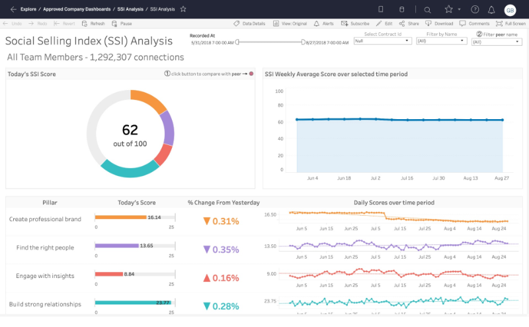Open the search magnifier icon
Viewport: 529px width, 327px height.
click(427, 10)
